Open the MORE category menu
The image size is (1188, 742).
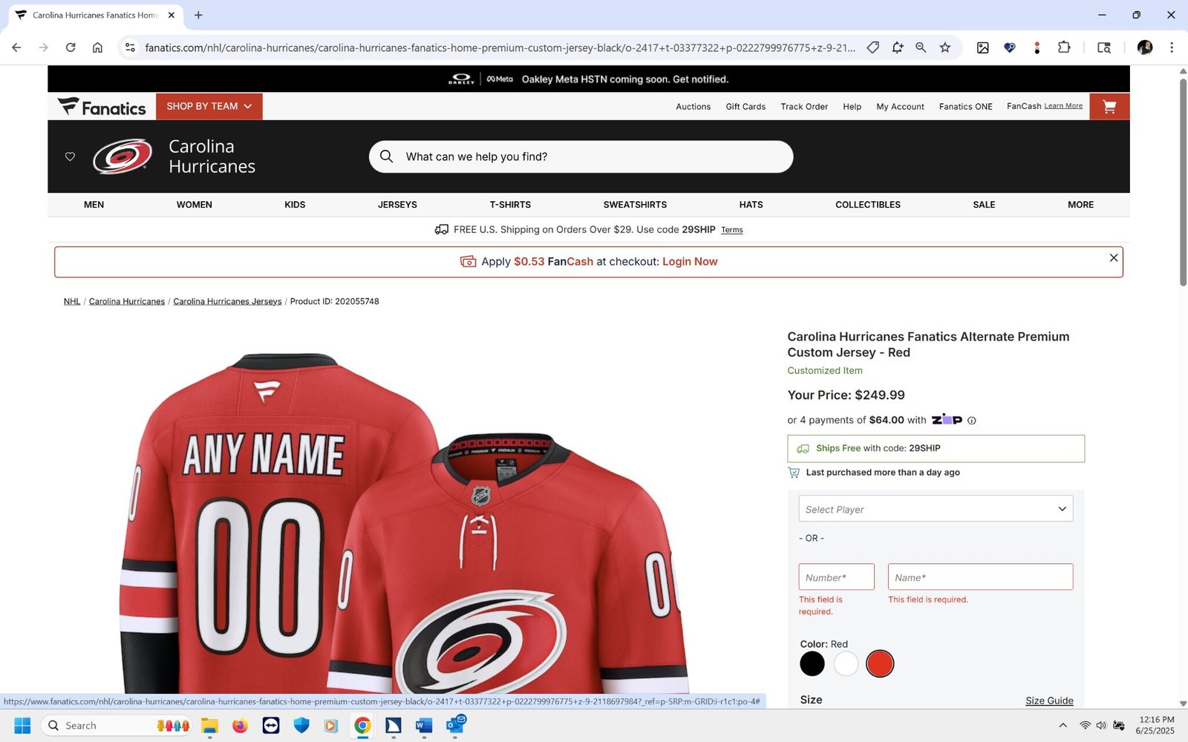(x=1080, y=205)
